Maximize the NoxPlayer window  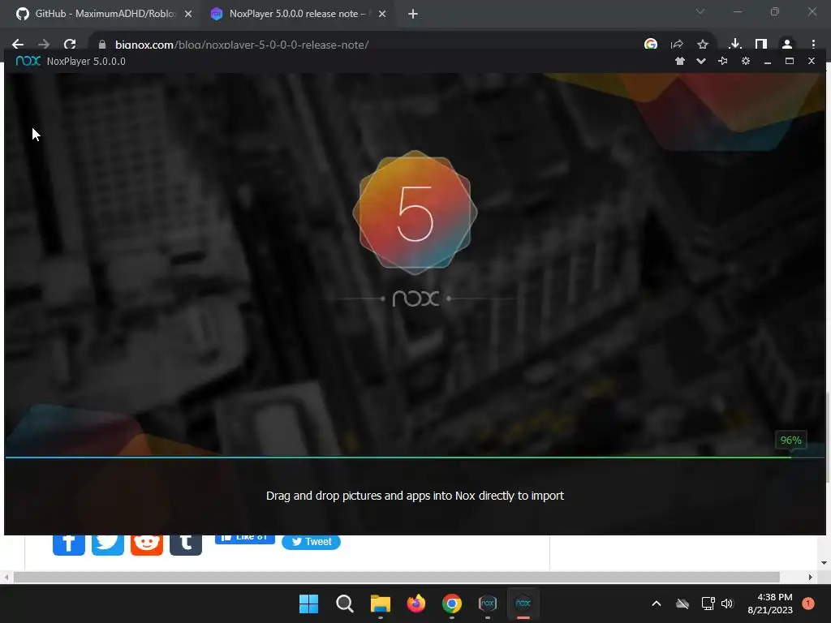pyautogui.click(x=790, y=61)
